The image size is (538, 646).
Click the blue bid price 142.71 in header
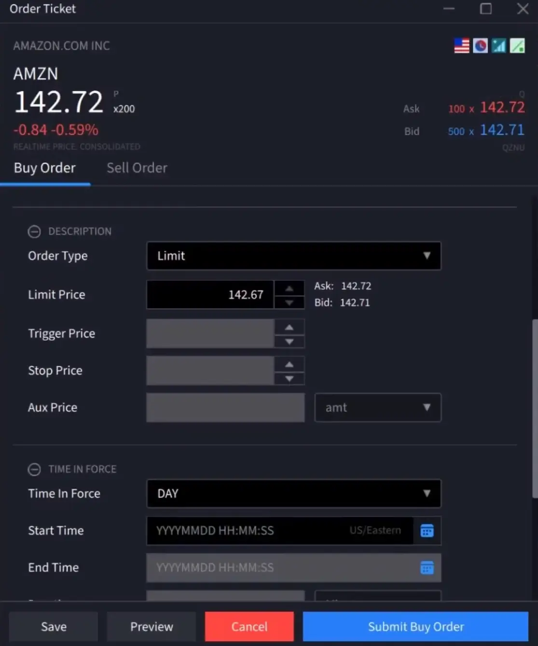click(x=502, y=130)
